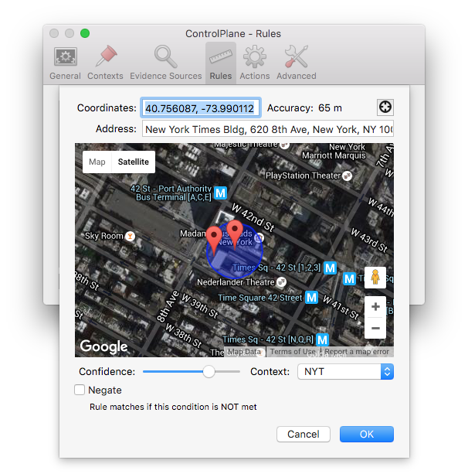Open the General preferences pane
This screenshot has width=468, height=474.
click(x=65, y=63)
